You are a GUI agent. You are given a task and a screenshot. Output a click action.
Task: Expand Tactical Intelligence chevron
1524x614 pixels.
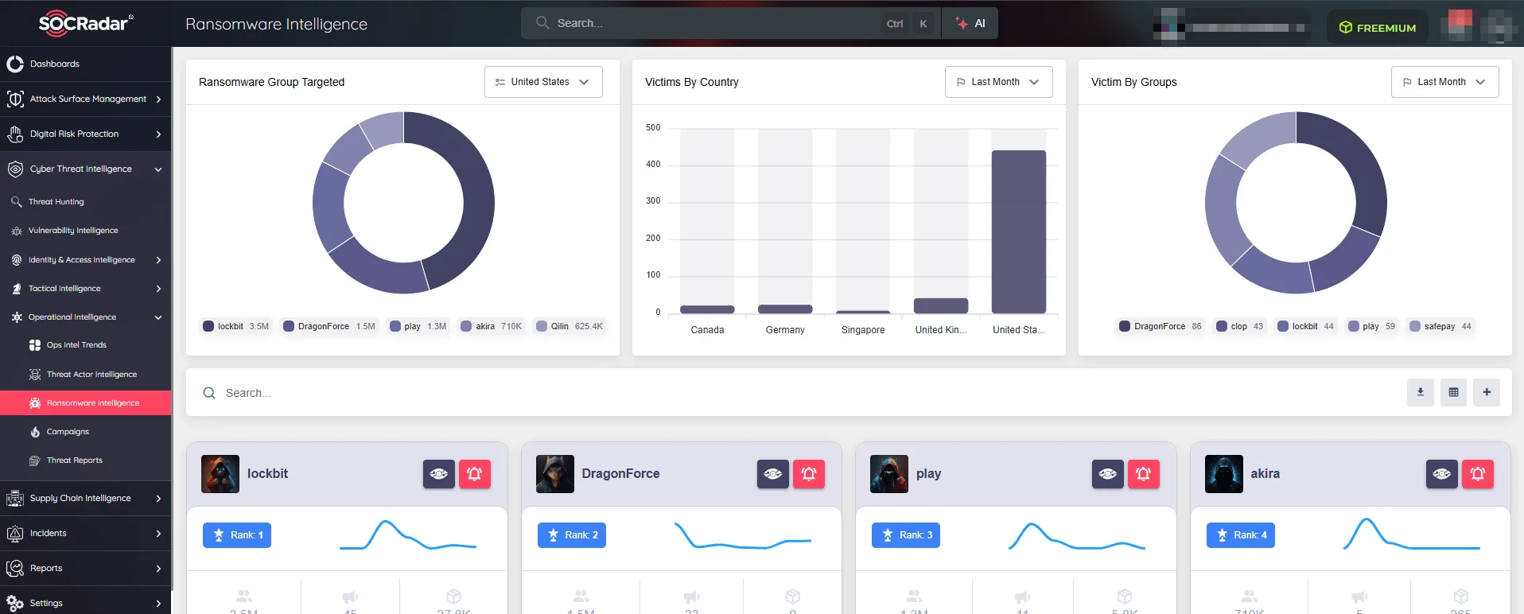(158, 289)
